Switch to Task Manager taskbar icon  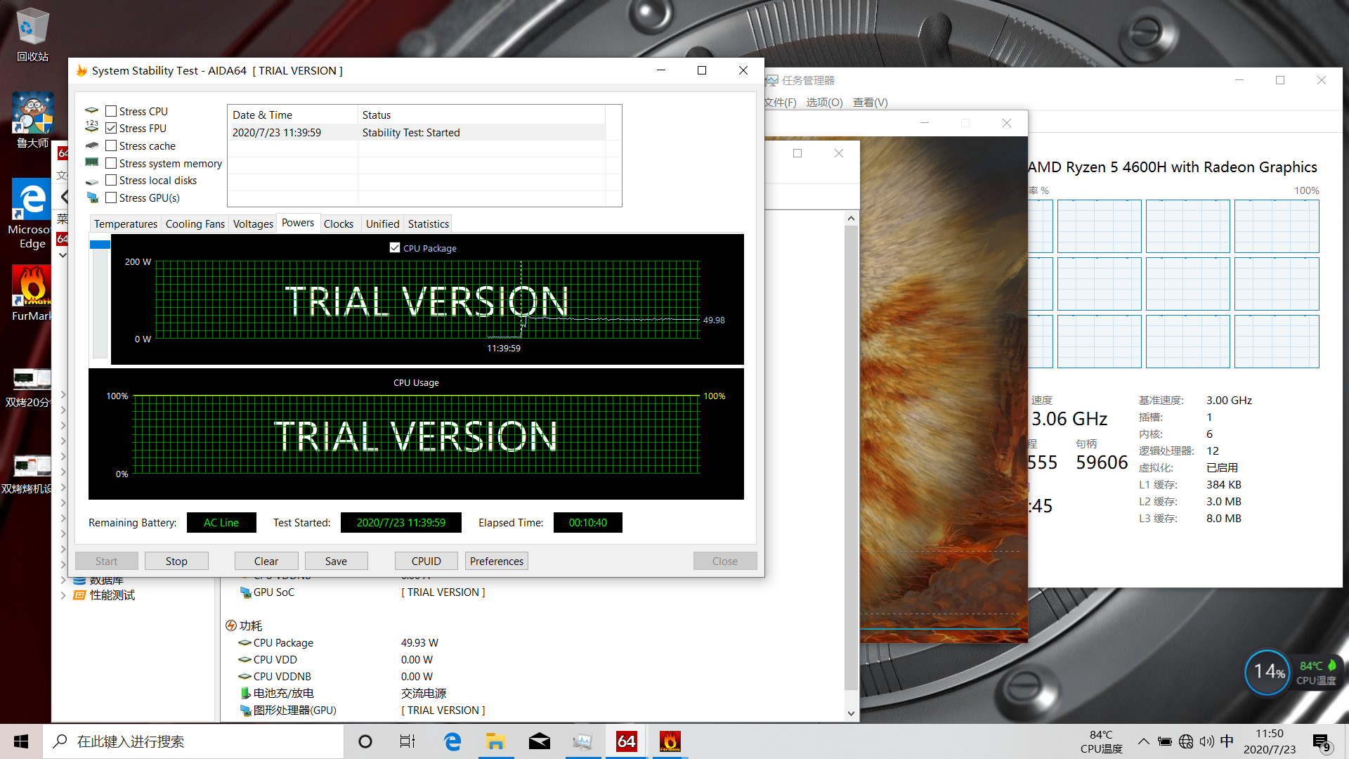pos(583,741)
